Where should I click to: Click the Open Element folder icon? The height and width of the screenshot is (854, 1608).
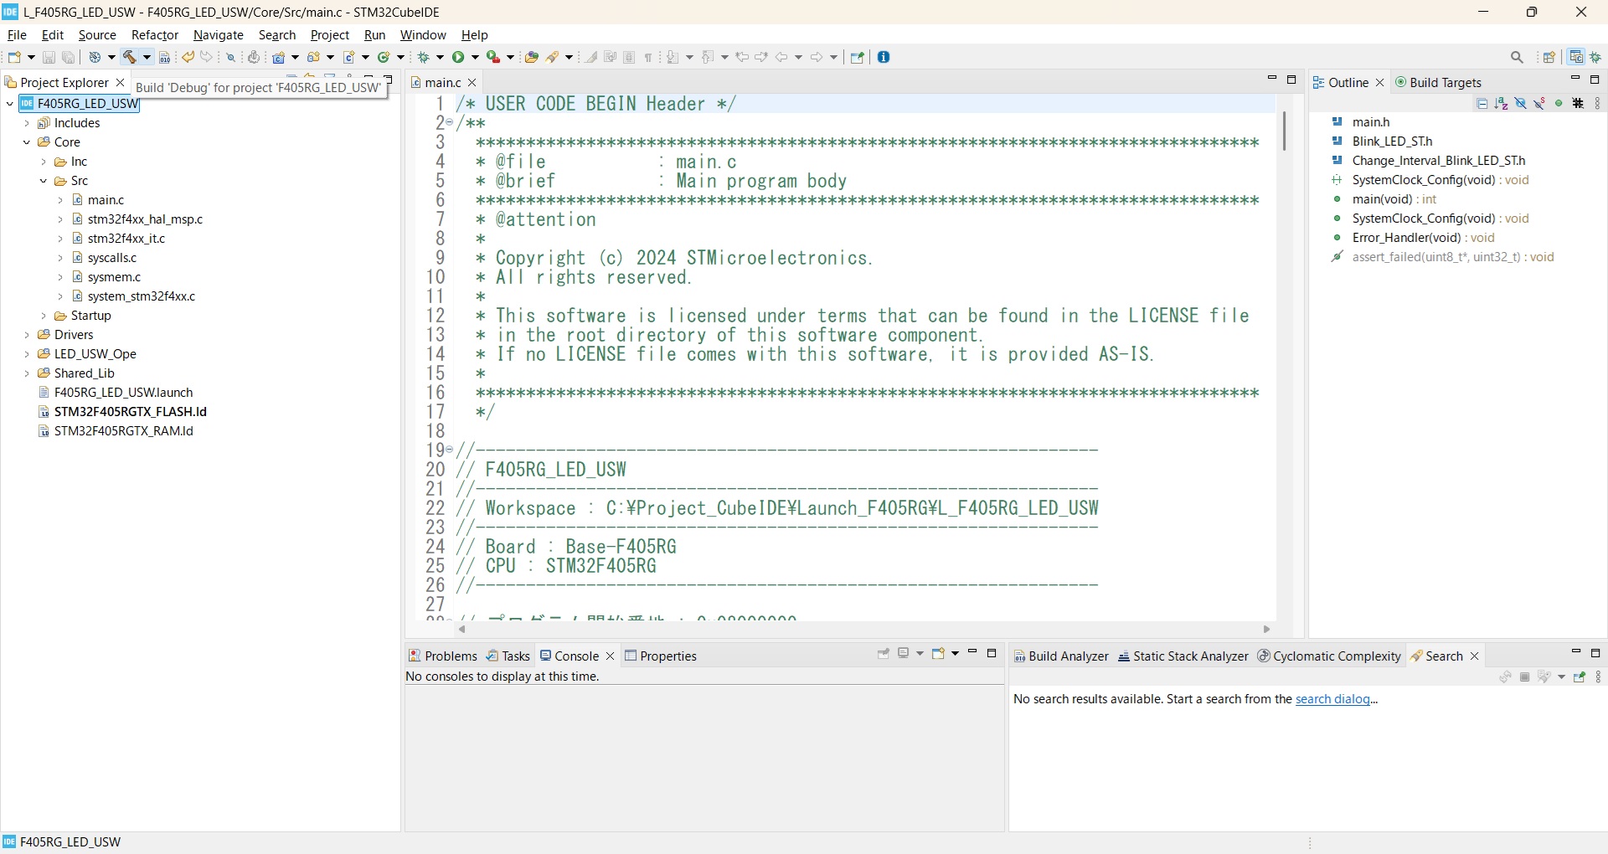531,58
